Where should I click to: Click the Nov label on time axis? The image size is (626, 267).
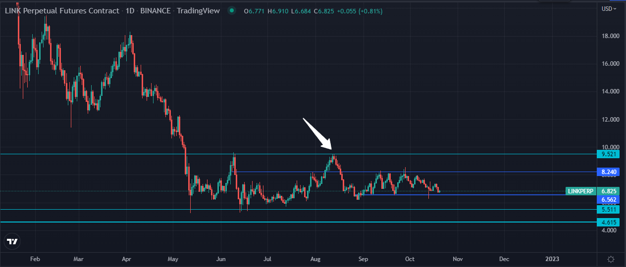(x=458, y=259)
